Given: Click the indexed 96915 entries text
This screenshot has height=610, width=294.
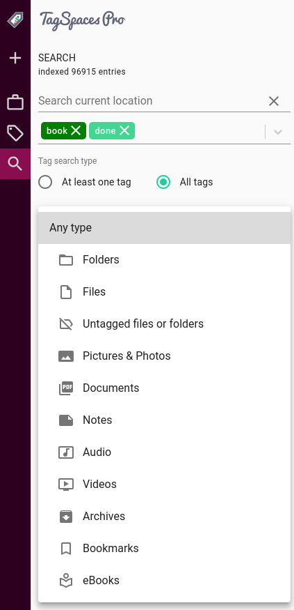Looking at the screenshot, I should 82,72.
